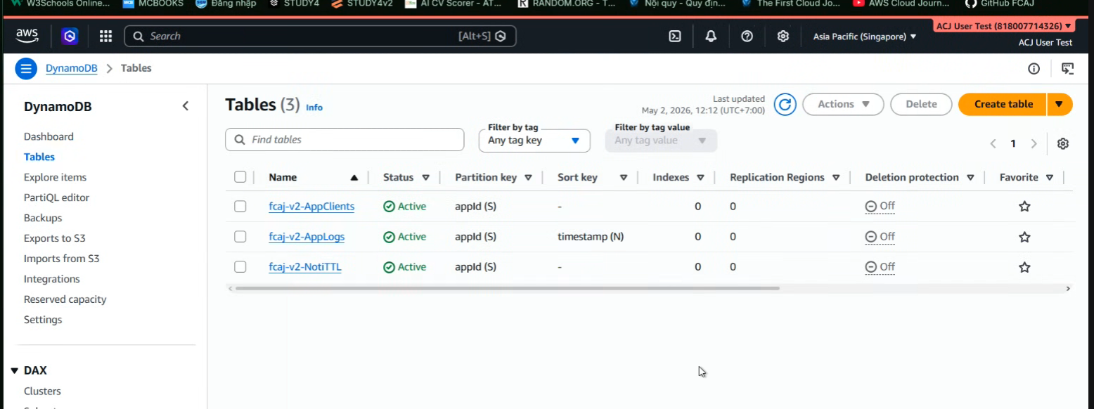Open the top bar settings gear
Screen dimensions: 1094x409
pos(783,37)
